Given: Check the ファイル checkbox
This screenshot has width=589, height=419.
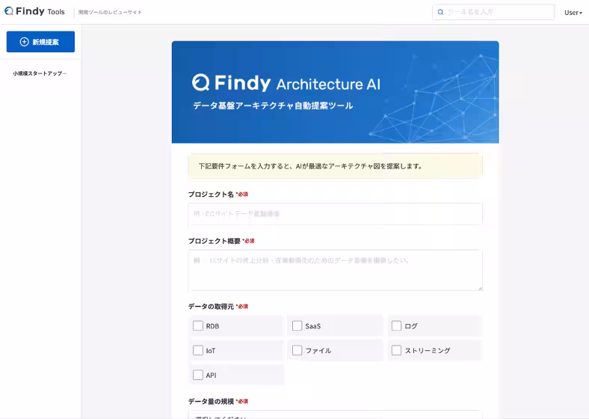Looking at the screenshot, I should [x=297, y=350].
